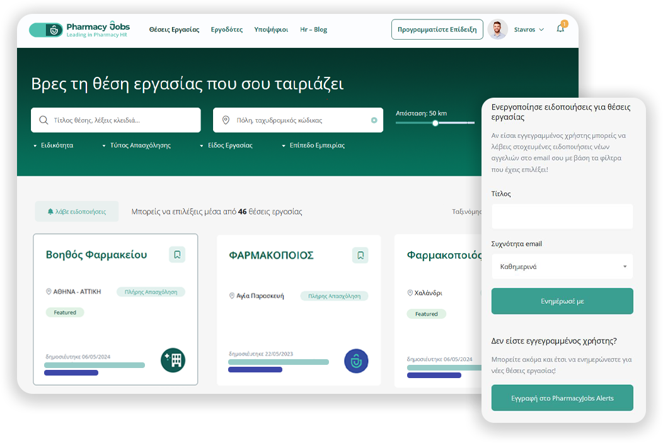Bookmark the Βοηθός Φαρμακείου job listing
Screen dimensions: 663x443
[177, 255]
